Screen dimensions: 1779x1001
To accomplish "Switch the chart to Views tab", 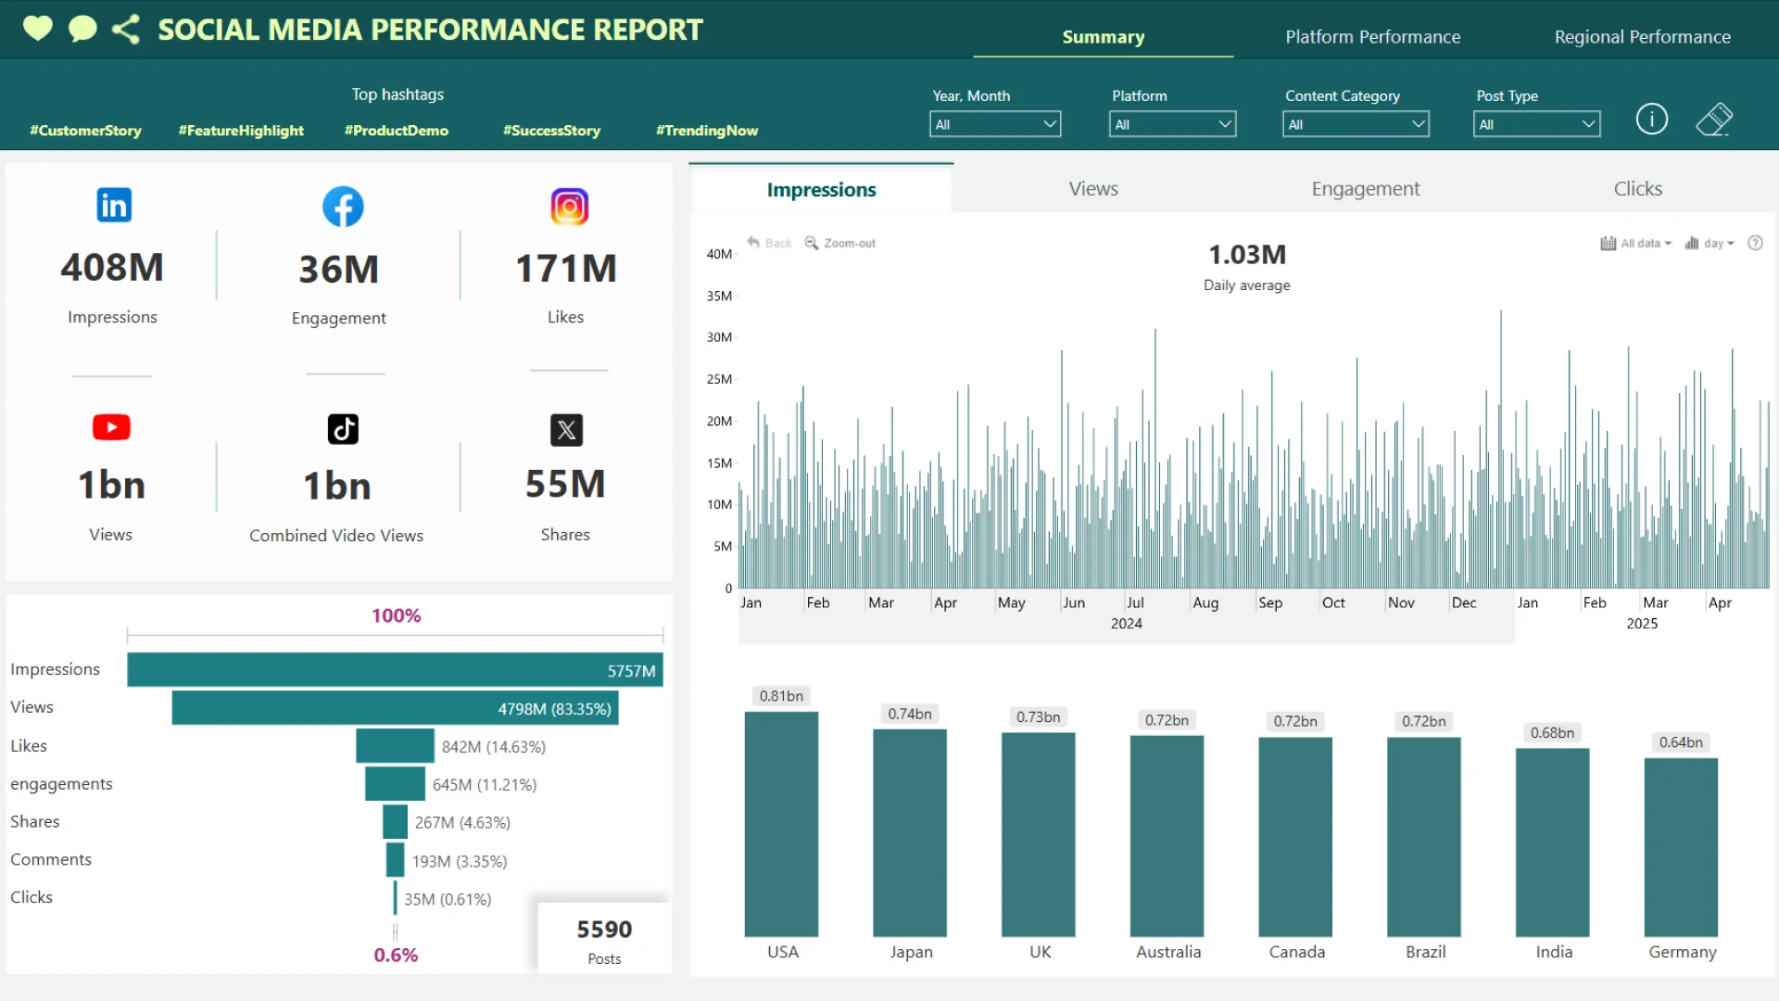I will [x=1093, y=188].
